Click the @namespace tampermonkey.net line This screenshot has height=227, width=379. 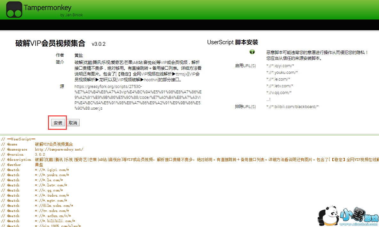[x=42, y=149]
